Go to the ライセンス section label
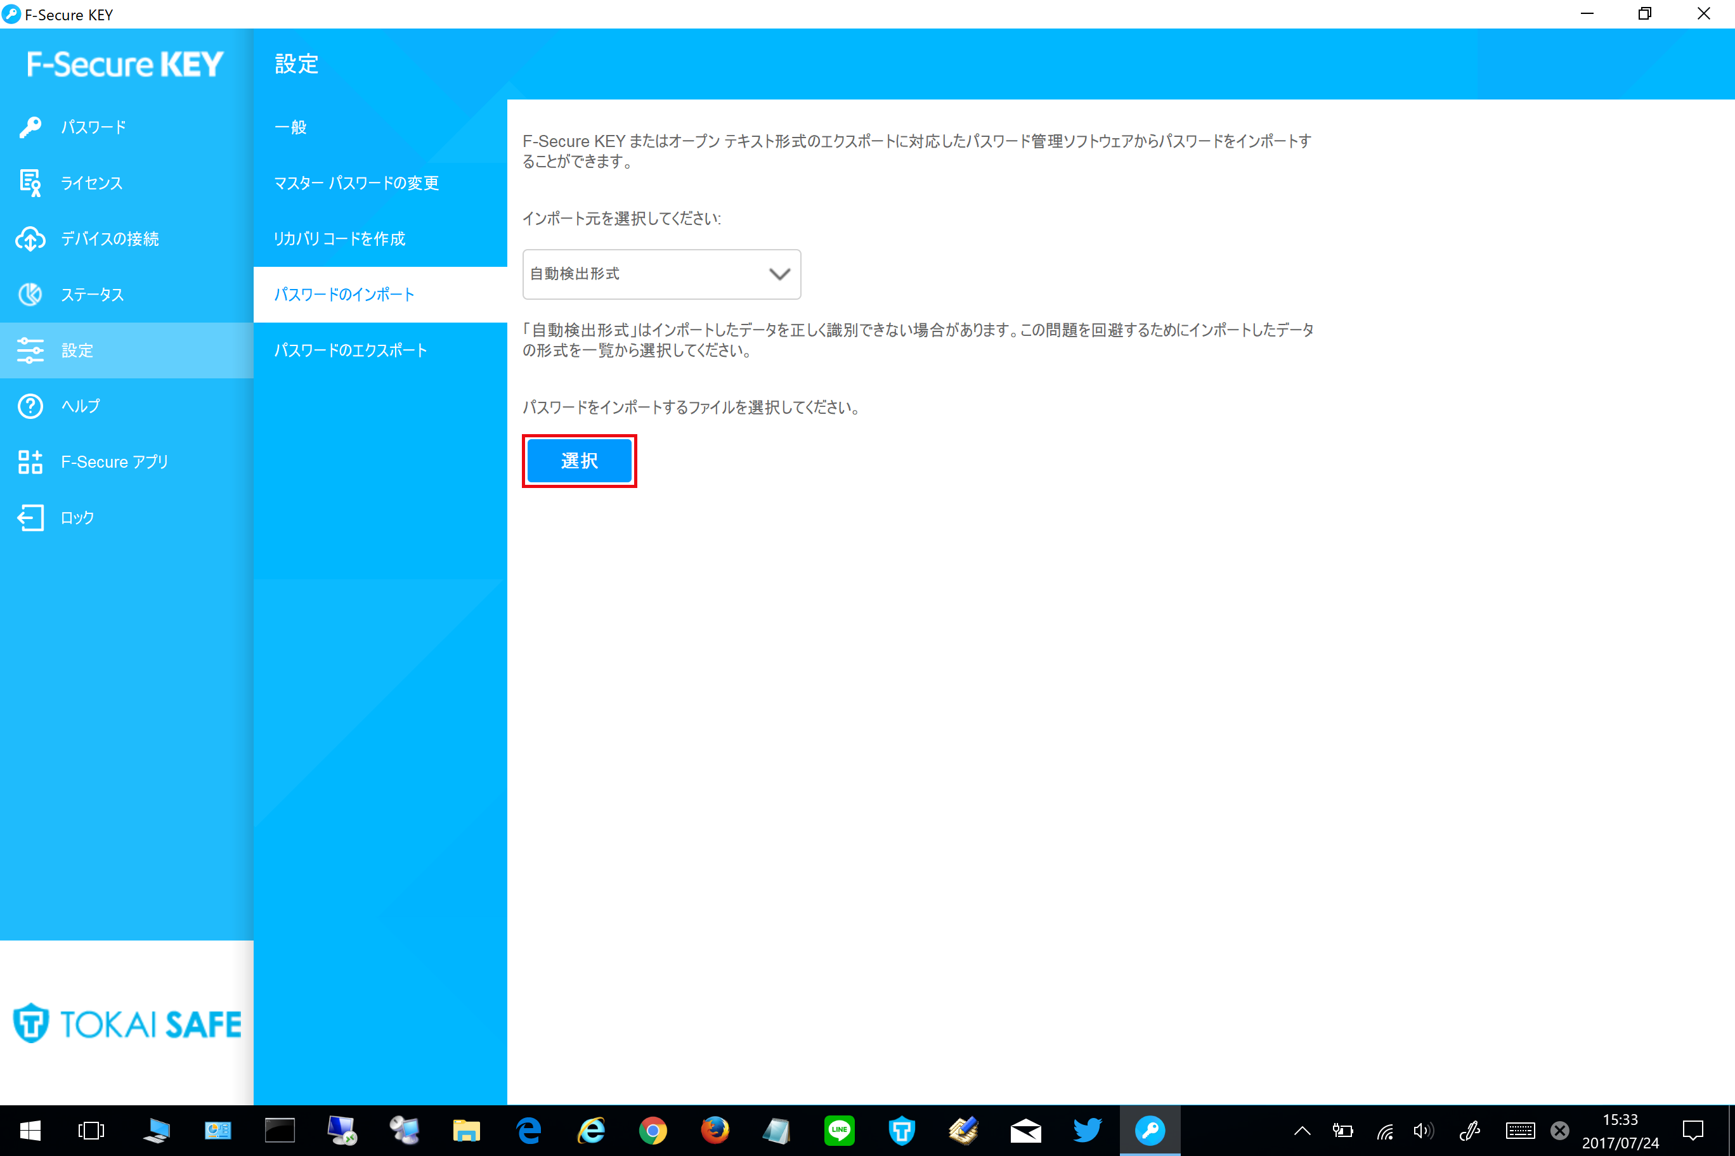This screenshot has width=1735, height=1156. (91, 183)
